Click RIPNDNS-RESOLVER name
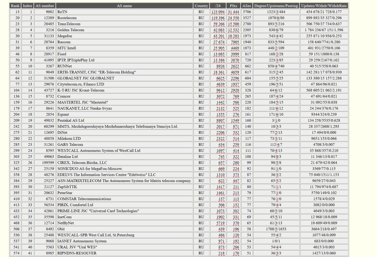This screenshot has height=257, width=377. pos(124,253)
